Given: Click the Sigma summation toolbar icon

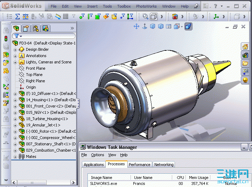Looking at the screenshot, I should [x=17, y=16].
